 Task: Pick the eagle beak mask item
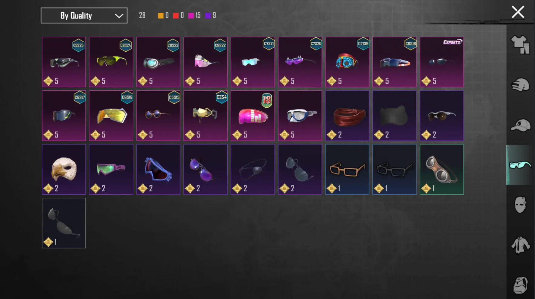coord(64,169)
